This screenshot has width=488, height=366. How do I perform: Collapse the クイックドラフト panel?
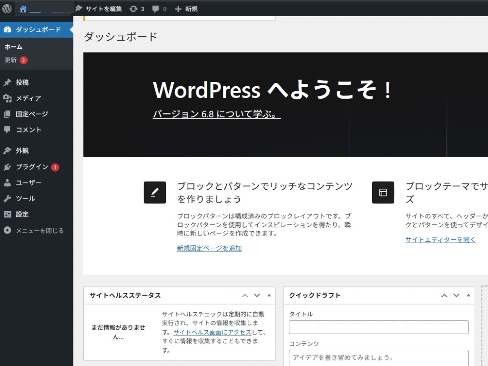click(468, 295)
